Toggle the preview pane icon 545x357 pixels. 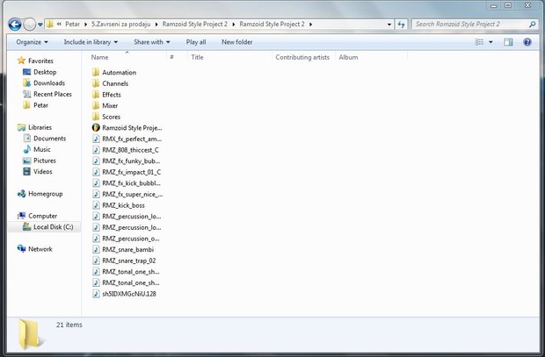[508, 41]
